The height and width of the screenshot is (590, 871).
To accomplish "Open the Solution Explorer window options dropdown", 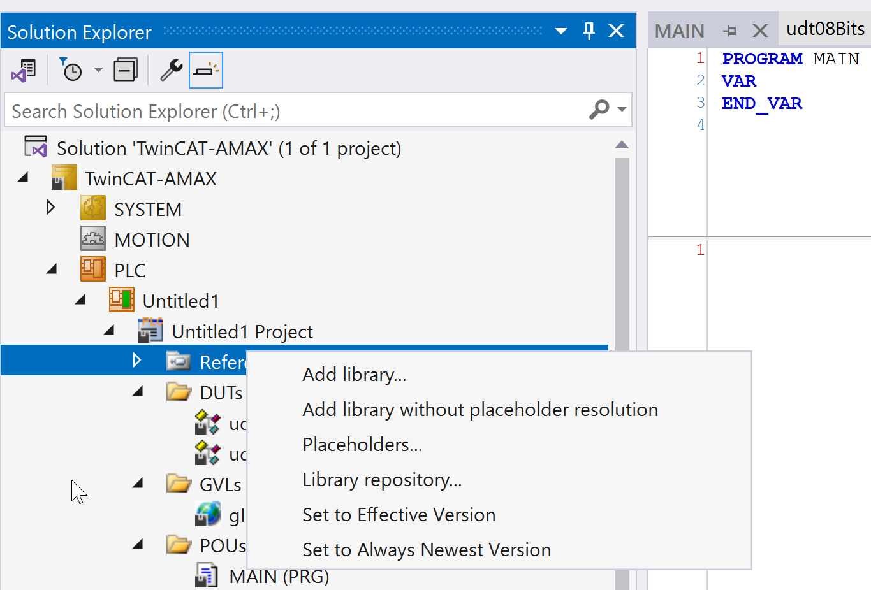I will (x=561, y=31).
